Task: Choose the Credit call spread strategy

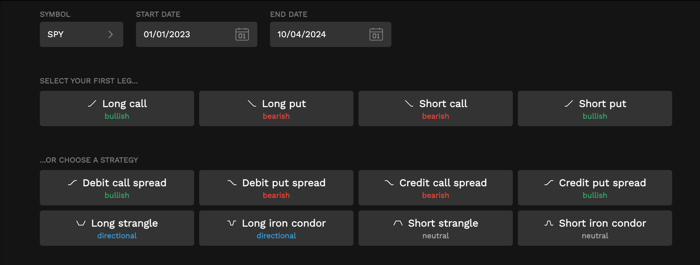Action: (435, 188)
